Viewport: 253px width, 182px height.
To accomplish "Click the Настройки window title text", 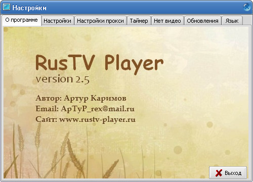I will [29, 8].
